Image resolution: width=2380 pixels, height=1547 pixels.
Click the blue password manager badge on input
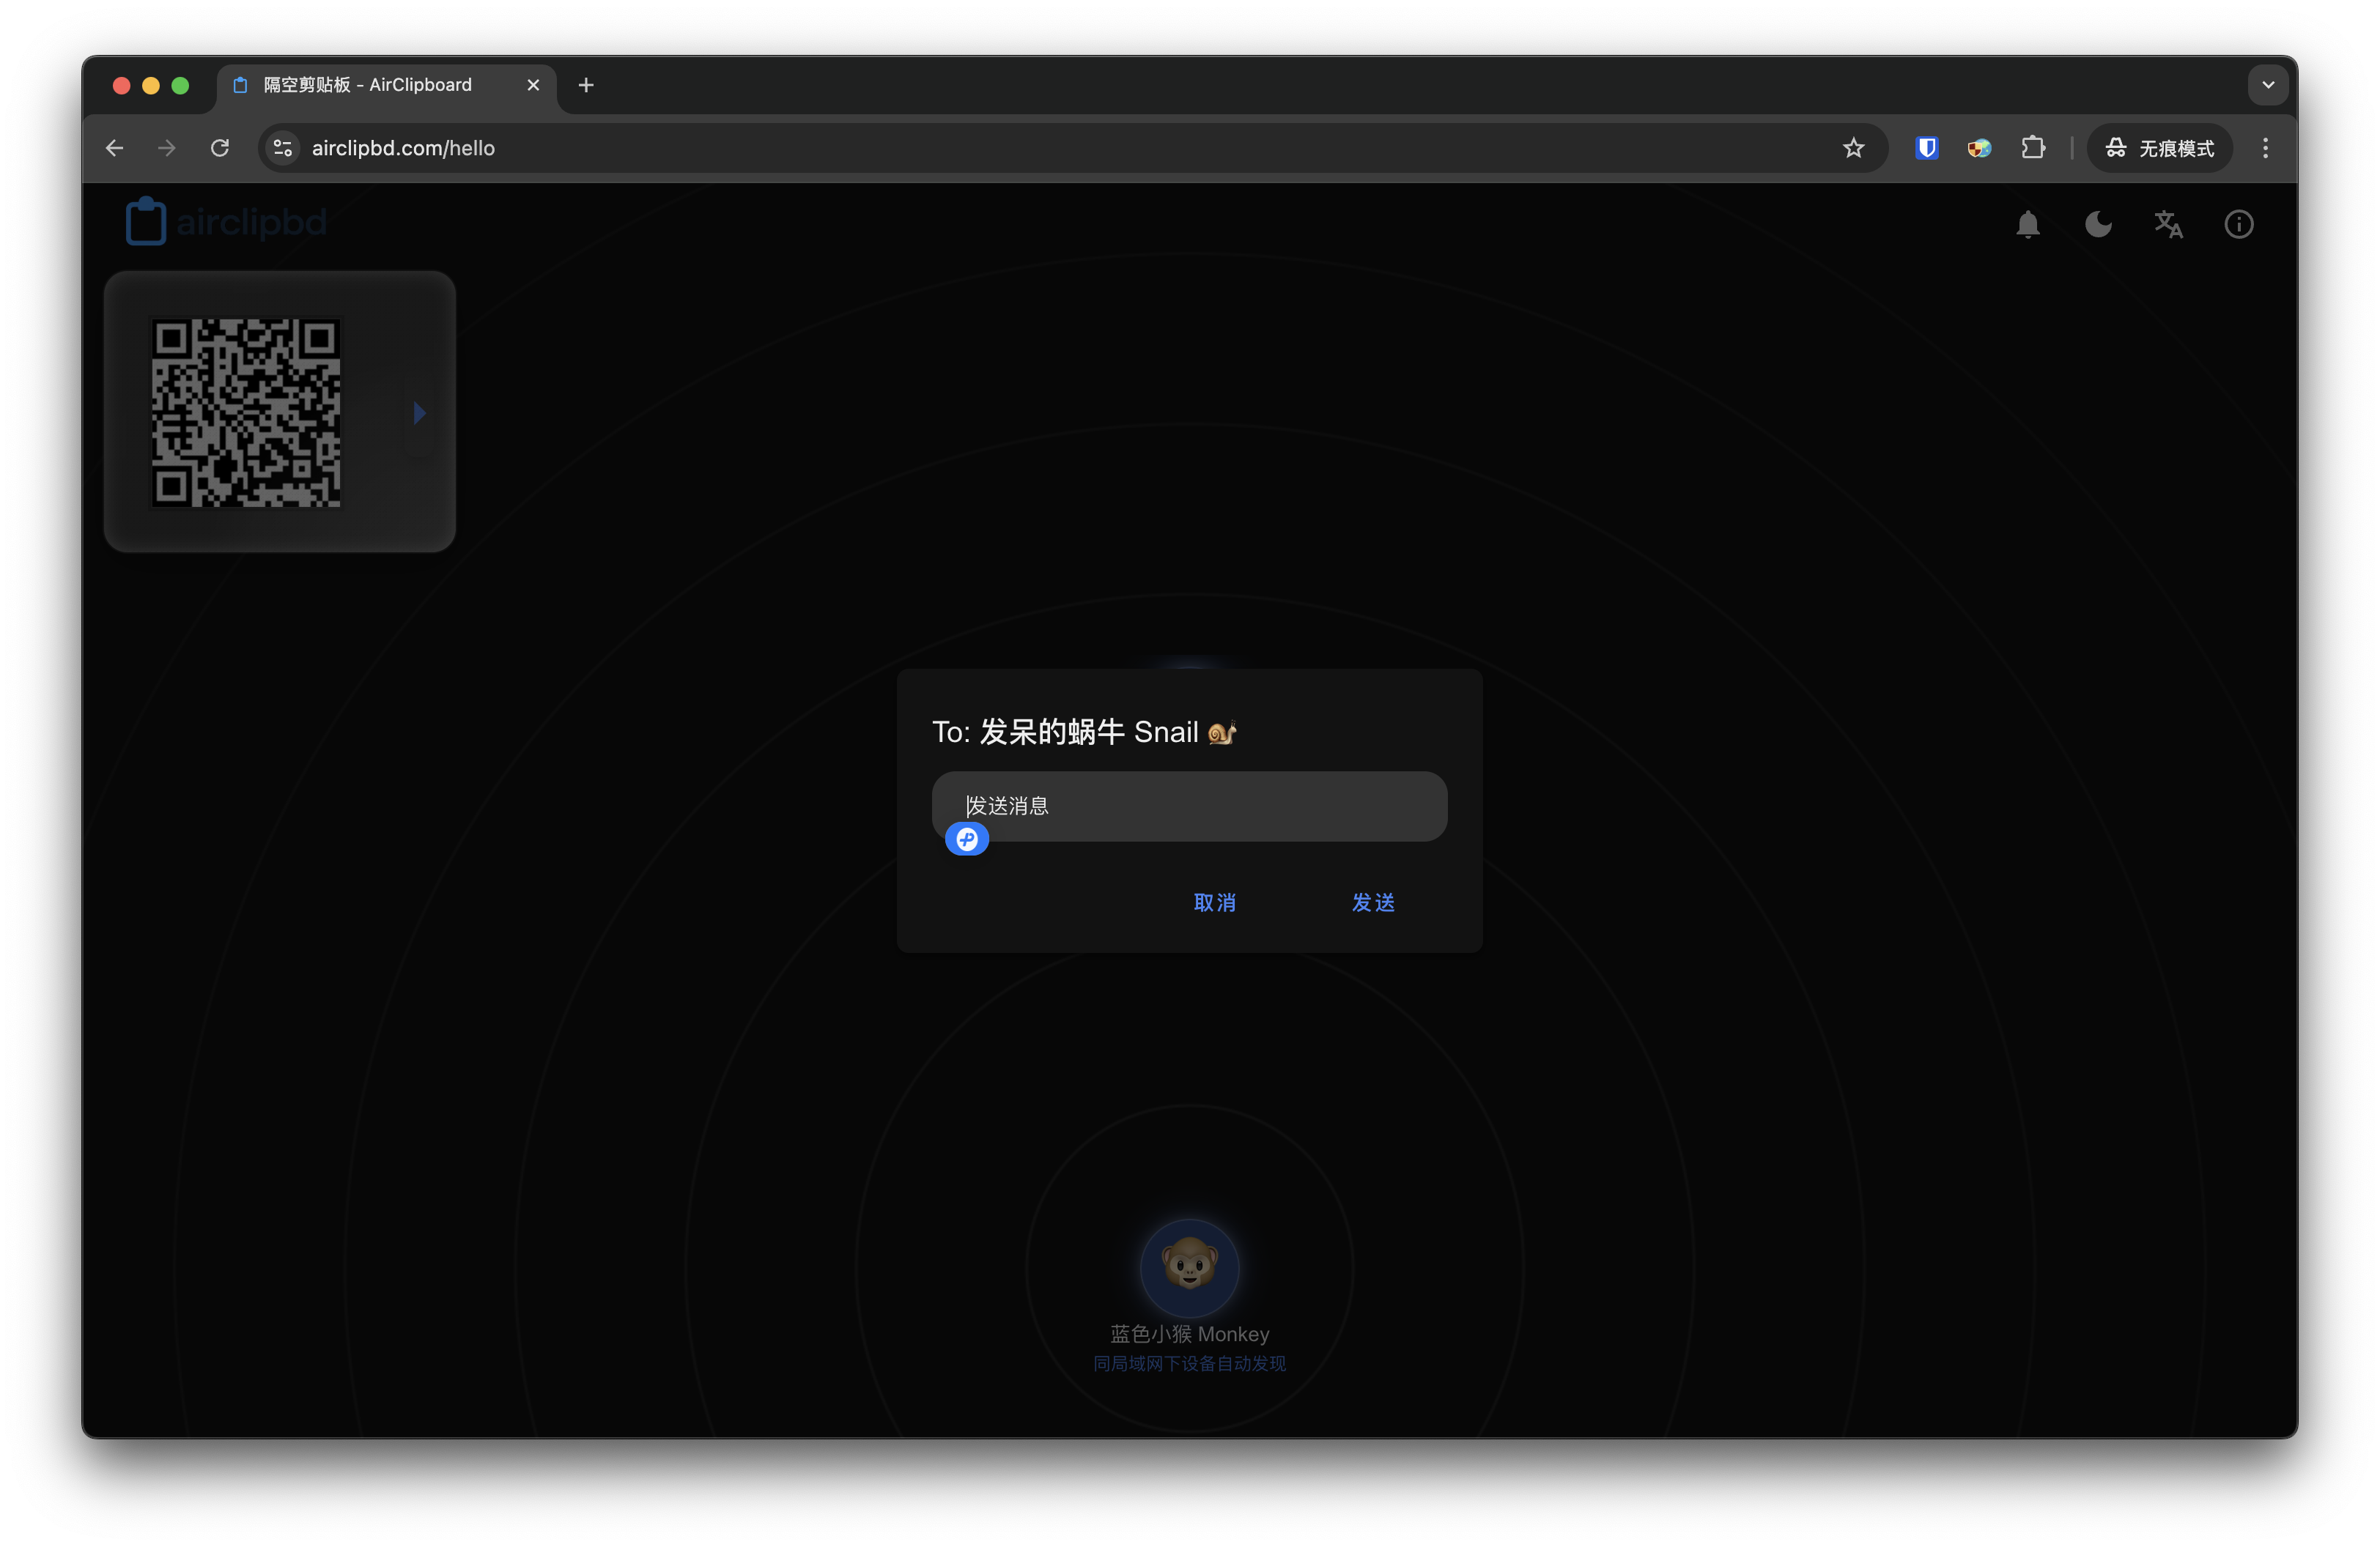click(x=967, y=839)
